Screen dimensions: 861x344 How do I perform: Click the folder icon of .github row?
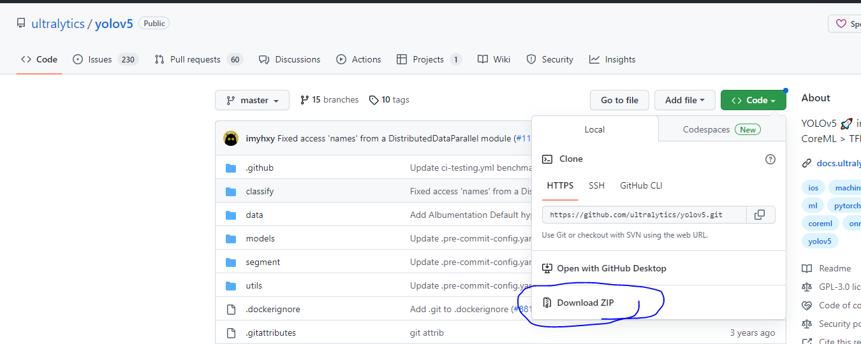(x=231, y=168)
